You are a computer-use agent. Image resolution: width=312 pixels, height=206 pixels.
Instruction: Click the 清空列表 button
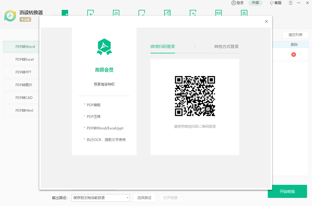point(295,35)
